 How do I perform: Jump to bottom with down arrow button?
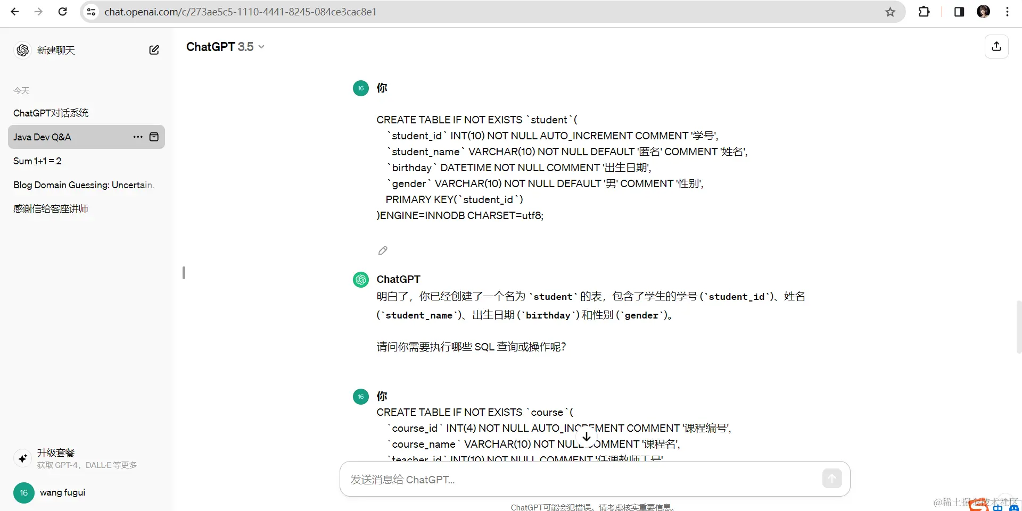pyautogui.click(x=586, y=437)
